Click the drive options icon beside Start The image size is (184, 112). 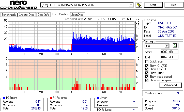point(139,5)
